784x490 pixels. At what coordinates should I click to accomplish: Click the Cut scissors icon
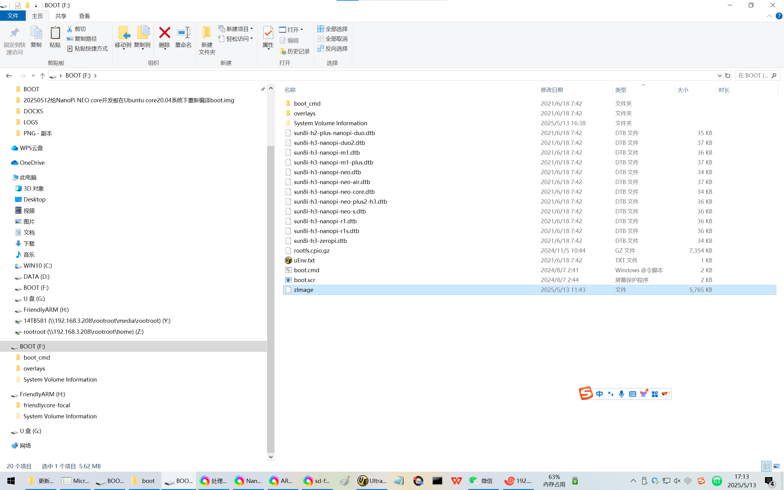tap(70, 29)
